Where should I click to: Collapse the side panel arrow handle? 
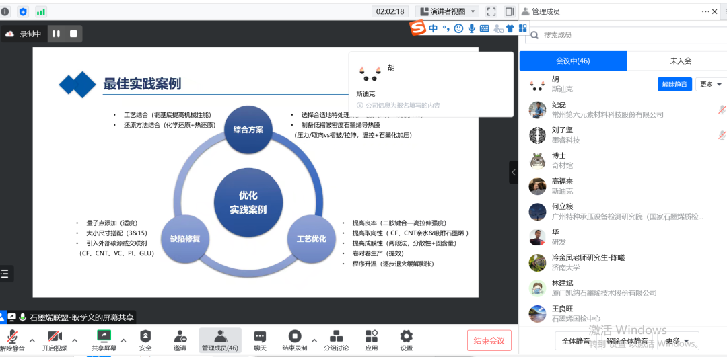coord(513,172)
